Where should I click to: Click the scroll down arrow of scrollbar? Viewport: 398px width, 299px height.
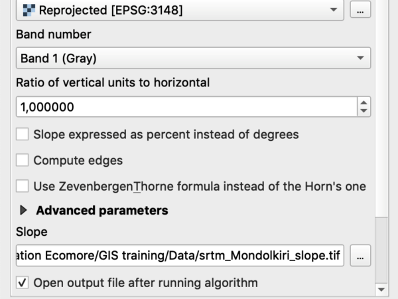coord(381,290)
